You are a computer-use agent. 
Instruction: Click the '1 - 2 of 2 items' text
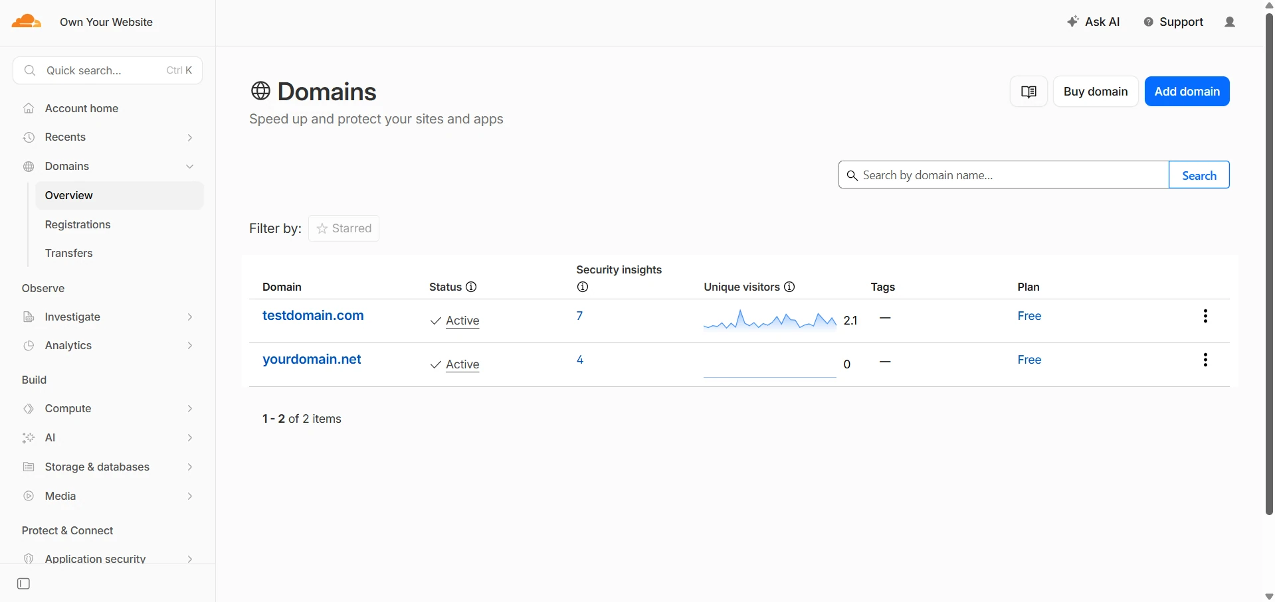(302, 419)
